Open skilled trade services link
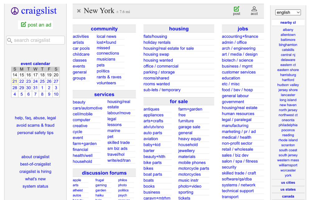Viewport: 311px width, 200px height. click(118, 142)
